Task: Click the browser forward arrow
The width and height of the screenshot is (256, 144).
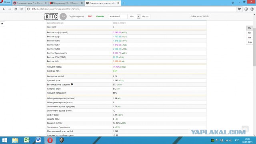Action: pyautogui.click(x=10, y=9)
